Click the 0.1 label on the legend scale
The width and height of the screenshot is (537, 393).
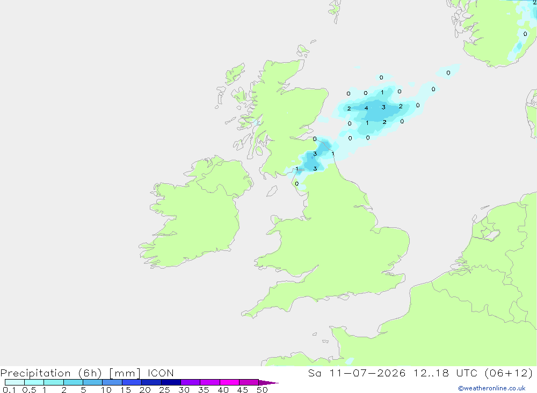click(9, 390)
